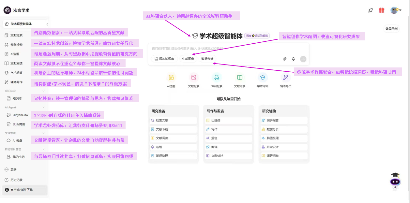Click 客户端/插件下载 button
410x203 pixels.
(x=25, y=190)
